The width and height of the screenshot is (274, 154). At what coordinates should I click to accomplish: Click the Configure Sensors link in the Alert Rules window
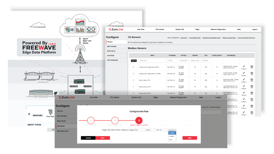pos(215,107)
